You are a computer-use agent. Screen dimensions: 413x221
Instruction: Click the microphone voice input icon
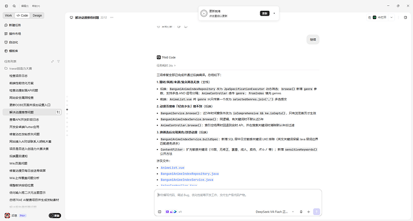pyautogui.click(x=301, y=212)
